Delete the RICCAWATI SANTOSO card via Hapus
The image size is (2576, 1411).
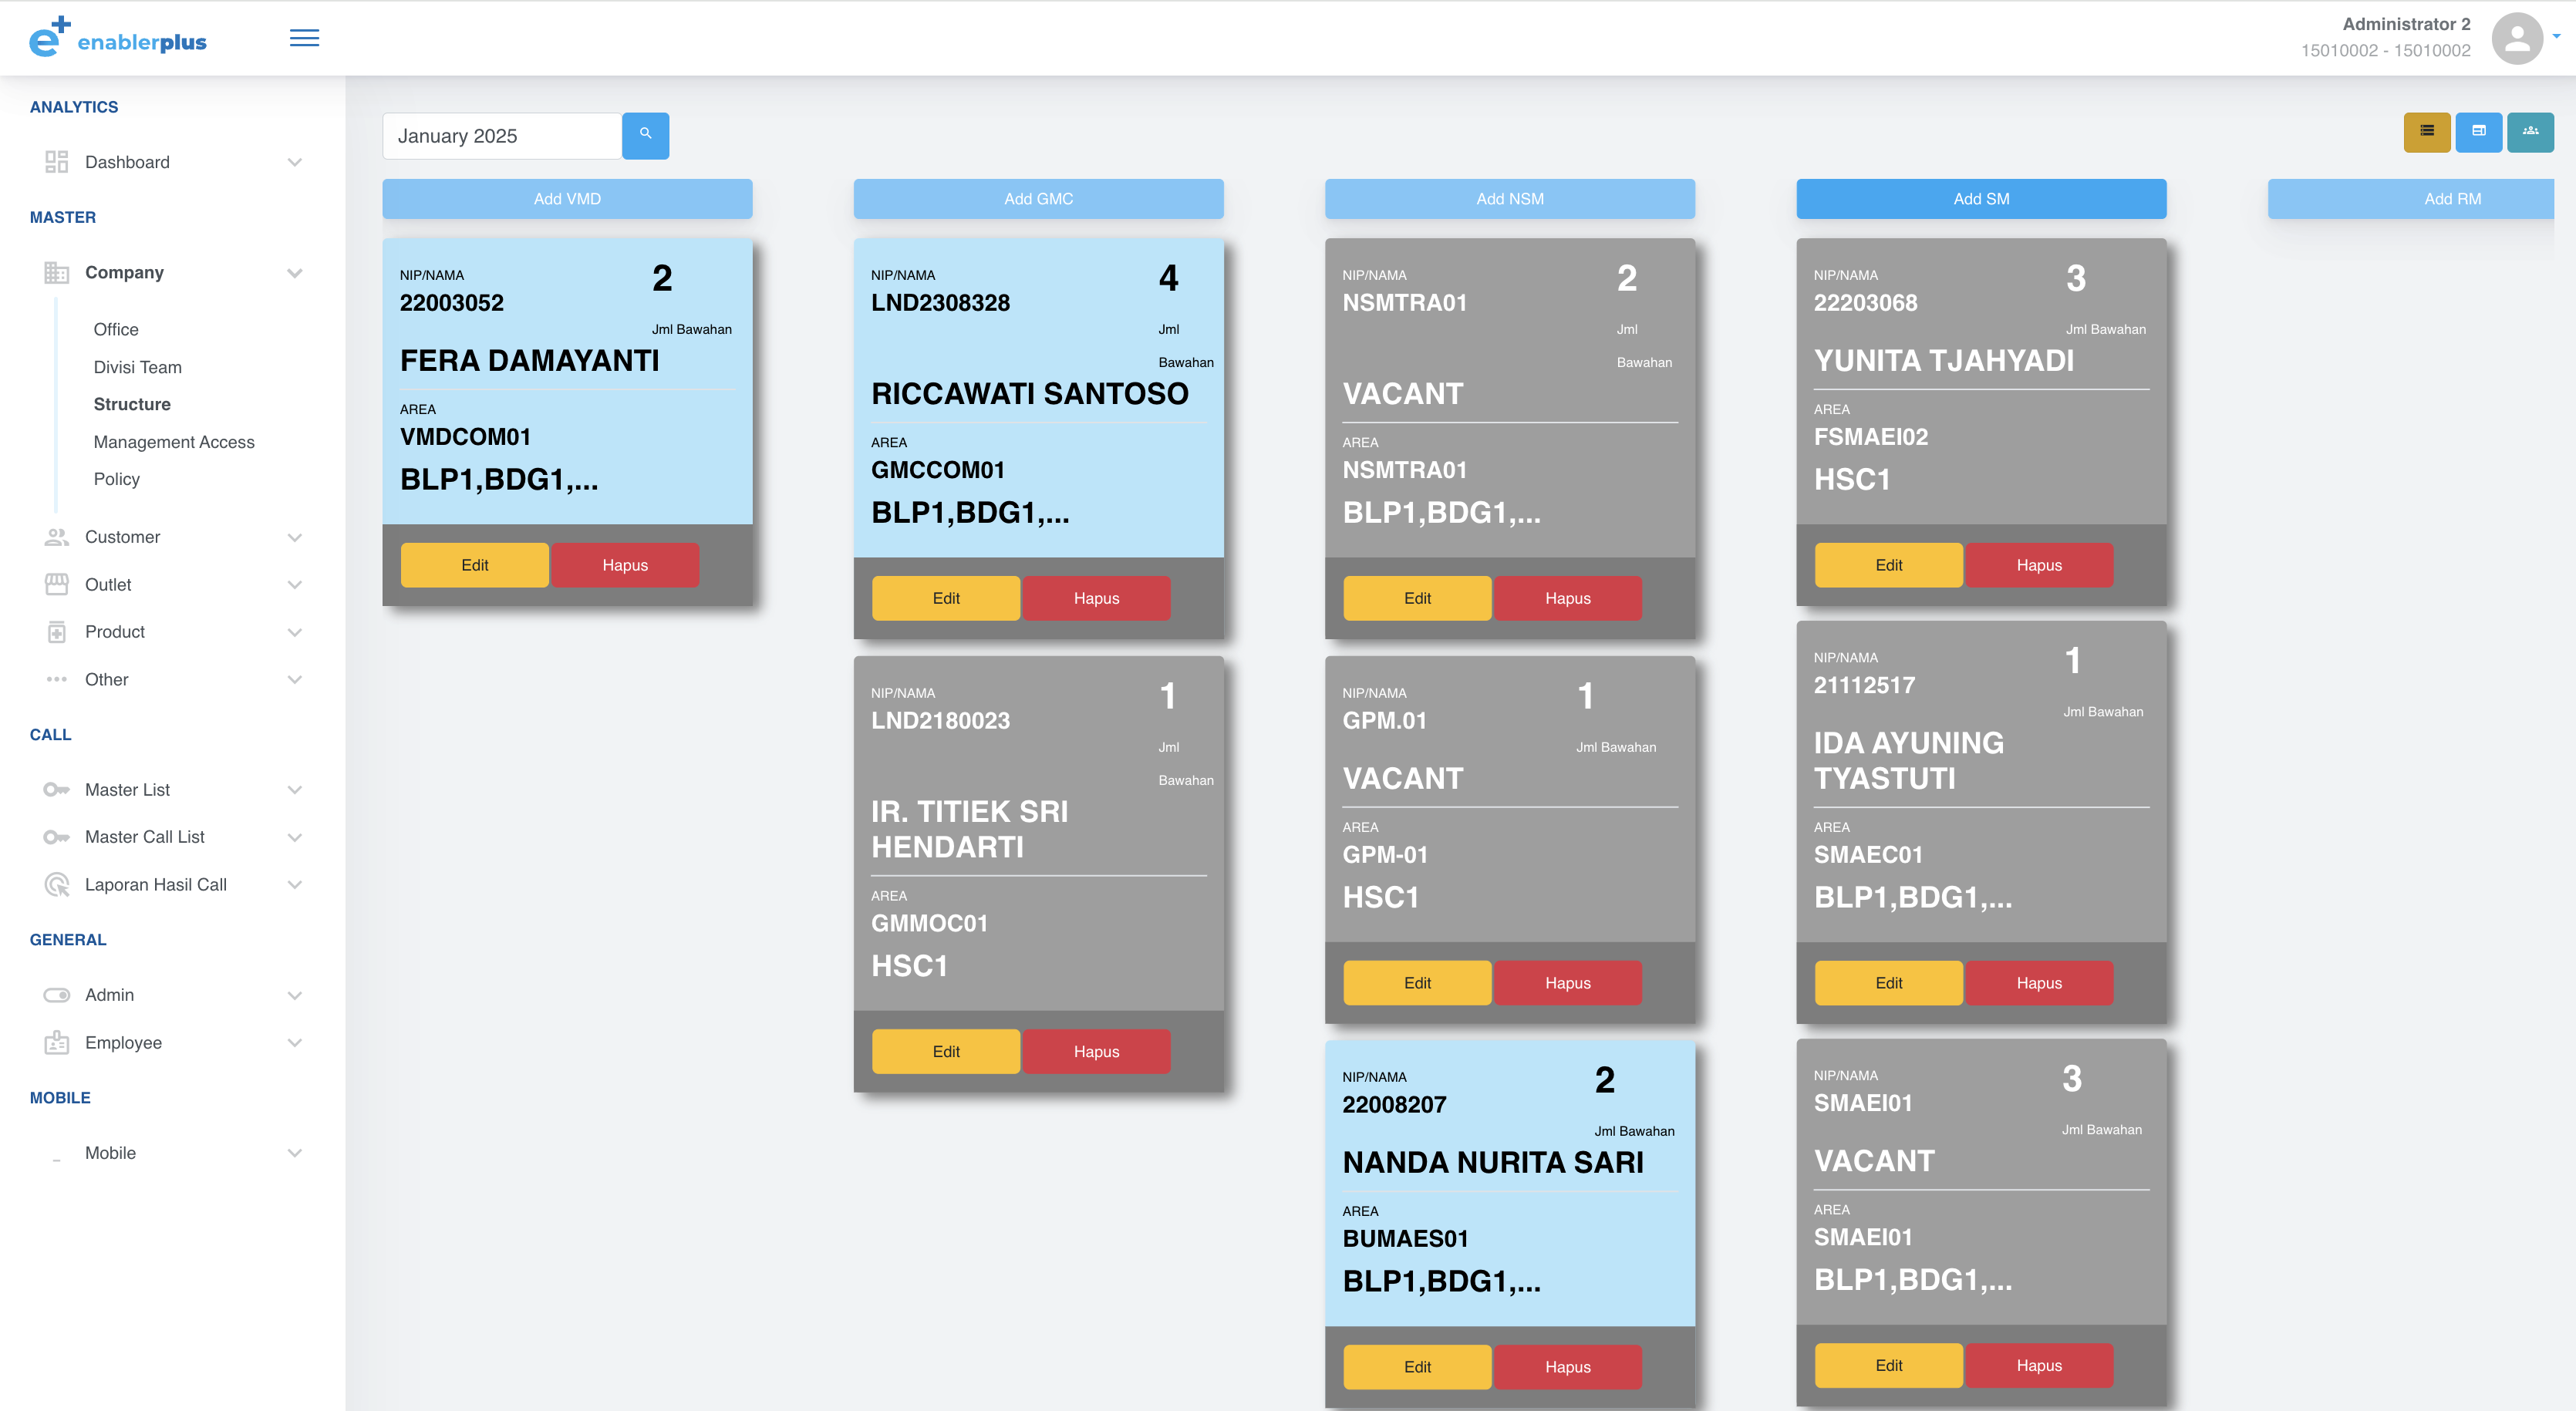click(1096, 598)
